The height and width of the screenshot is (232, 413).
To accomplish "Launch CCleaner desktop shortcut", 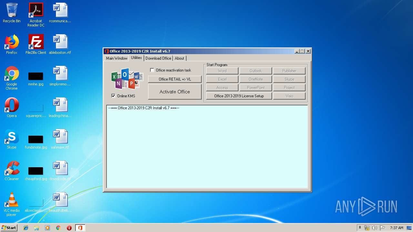I will point(12,171).
